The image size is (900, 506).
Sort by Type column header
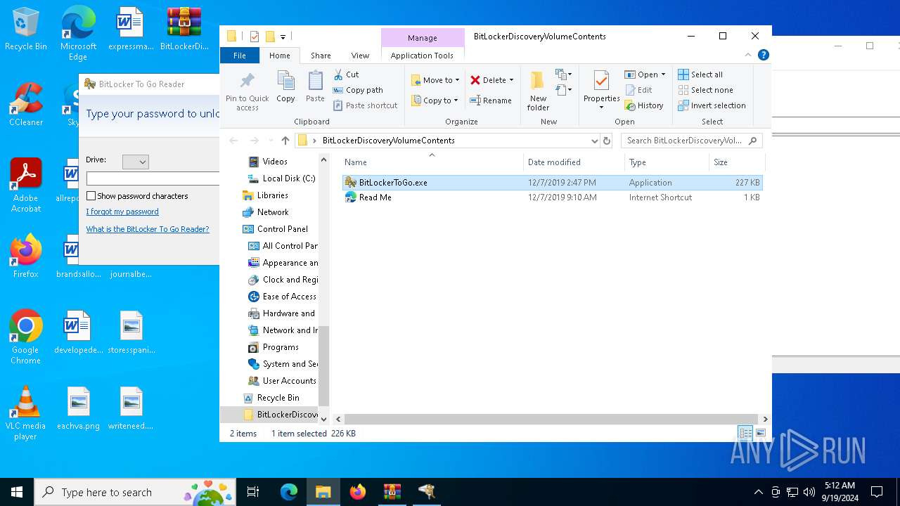click(667, 162)
